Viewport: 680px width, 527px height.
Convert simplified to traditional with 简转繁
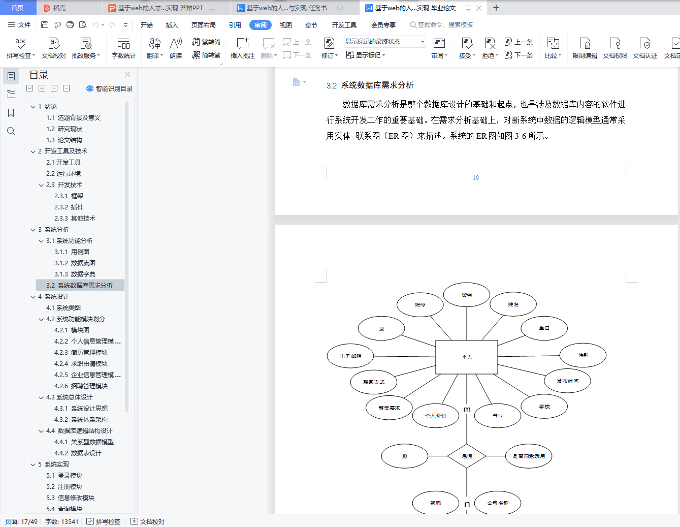point(206,55)
